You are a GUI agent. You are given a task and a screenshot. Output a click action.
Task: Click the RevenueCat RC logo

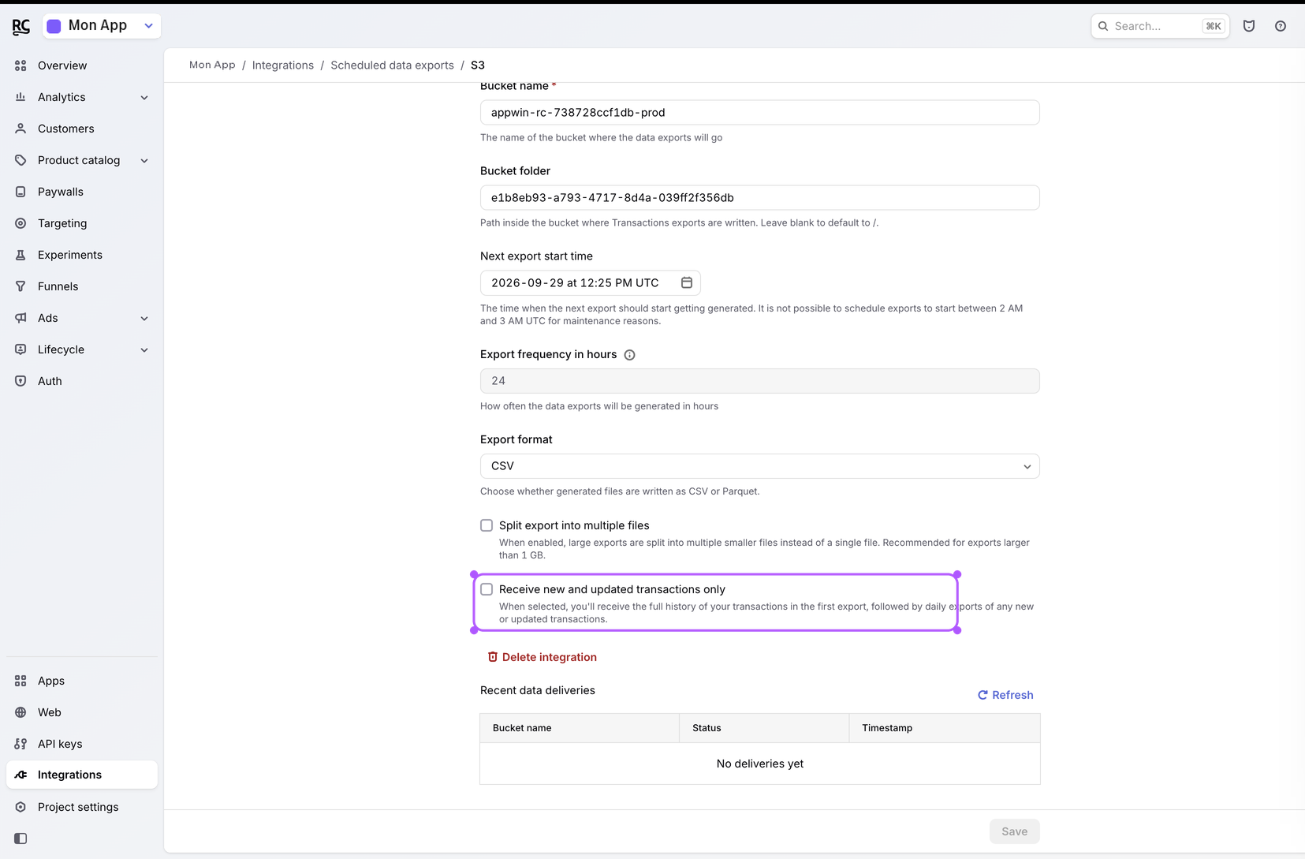tap(21, 27)
